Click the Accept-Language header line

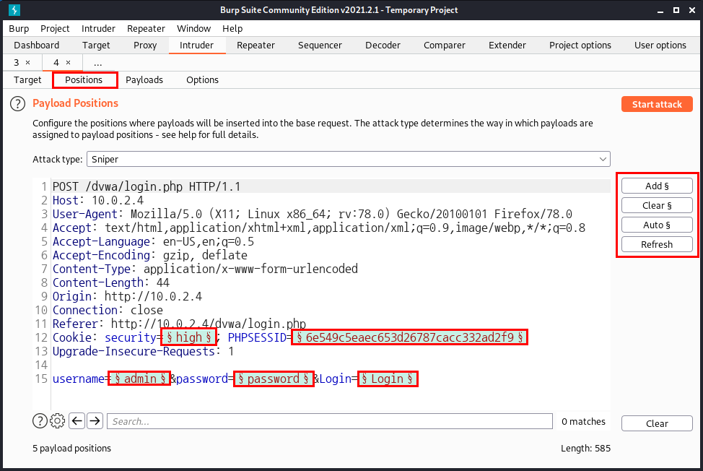coord(153,241)
